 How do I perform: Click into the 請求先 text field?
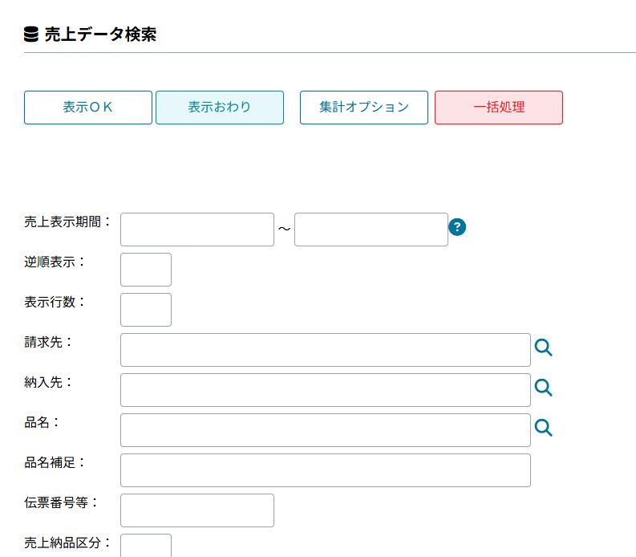tap(326, 350)
